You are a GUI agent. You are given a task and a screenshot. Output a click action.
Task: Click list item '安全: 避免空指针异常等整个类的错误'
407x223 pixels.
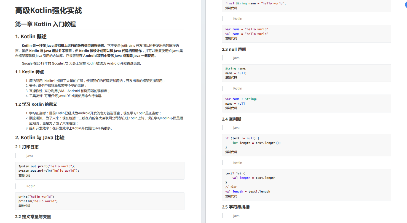[x=58, y=86]
